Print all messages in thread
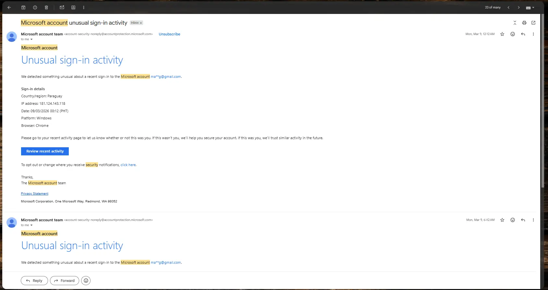This screenshot has height=290, width=548. (524, 23)
